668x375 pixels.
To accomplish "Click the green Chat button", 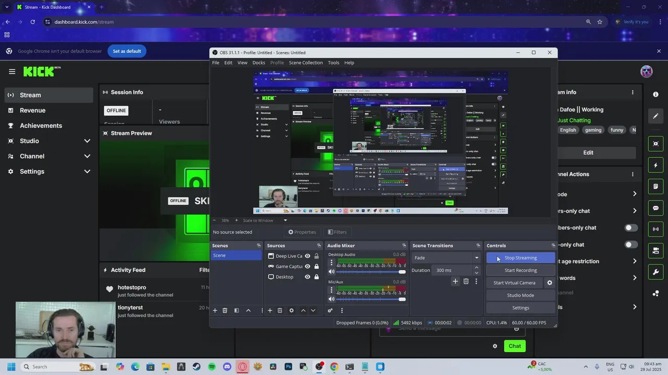I will tap(515, 346).
